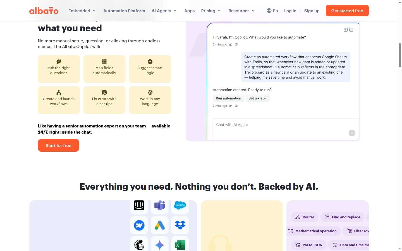Image resolution: width=402 pixels, height=251 pixels.
Task: Select the Date and time chip
Action: 349,245
